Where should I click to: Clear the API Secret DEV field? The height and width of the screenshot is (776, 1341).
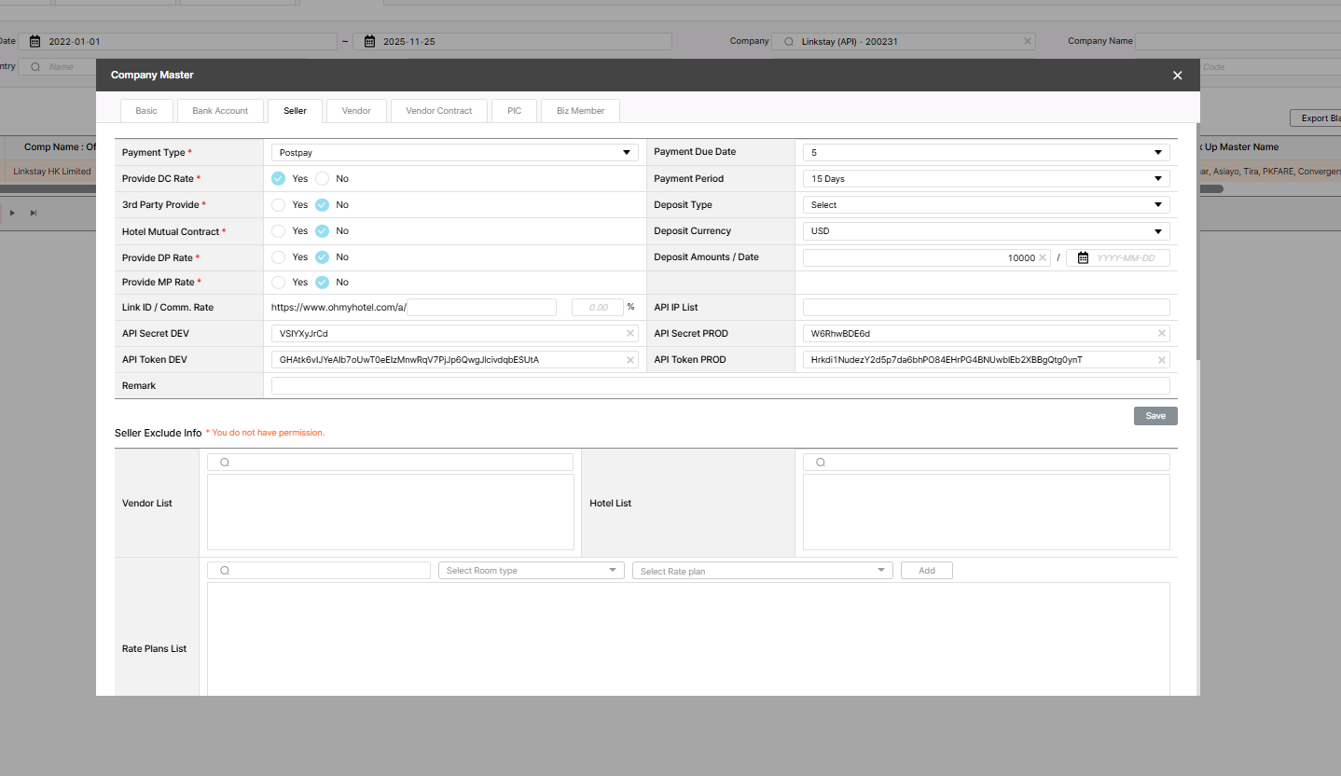[630, 333]
